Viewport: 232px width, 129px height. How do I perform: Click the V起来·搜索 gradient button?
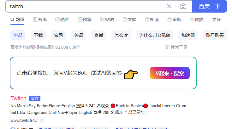pyautogui.click(x=170, y=73)
